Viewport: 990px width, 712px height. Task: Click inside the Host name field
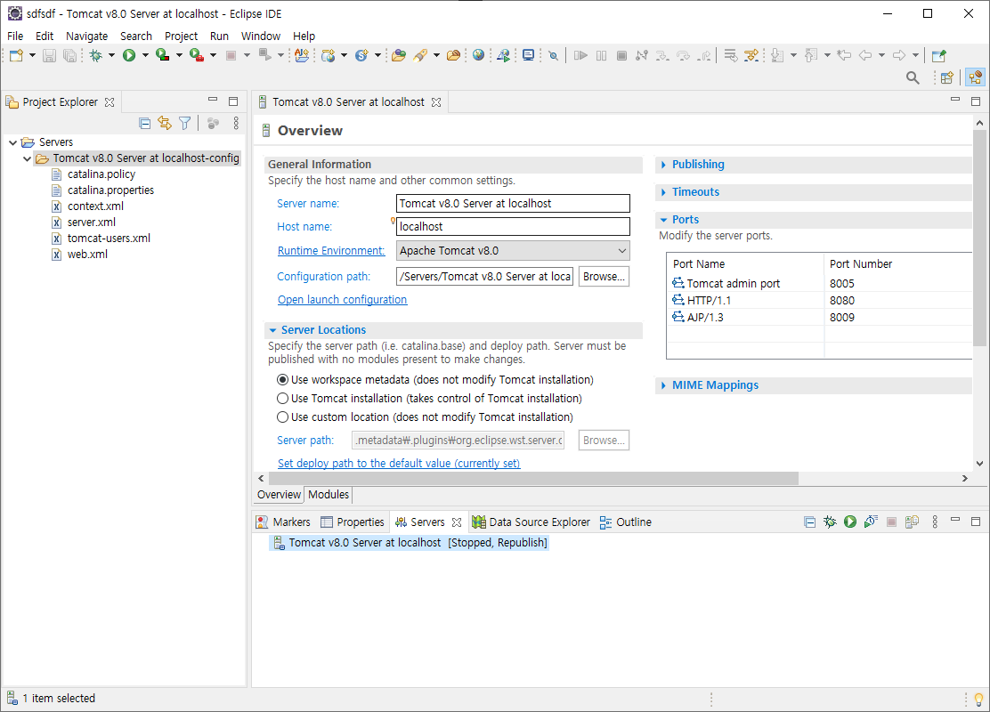pos(513,227)
